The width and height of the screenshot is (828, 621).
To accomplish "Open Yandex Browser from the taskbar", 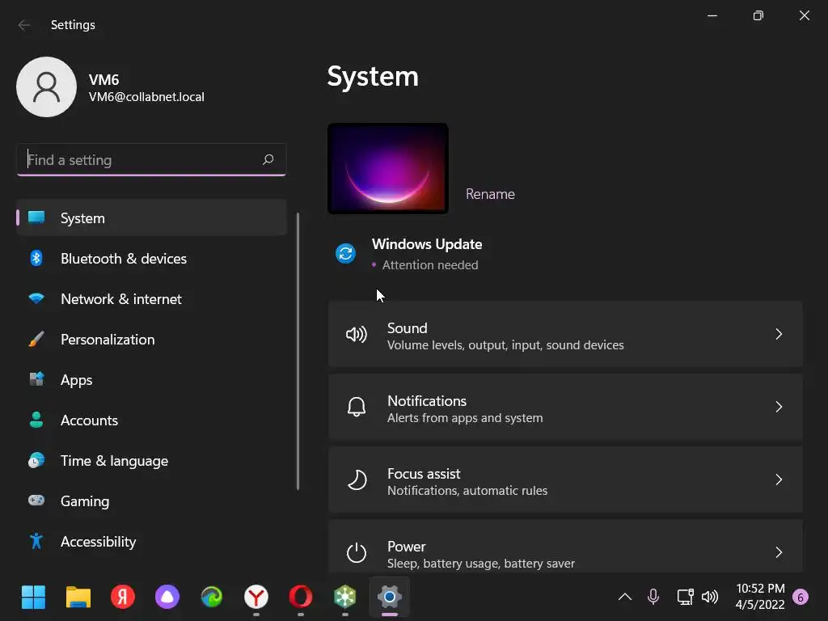I will pos(256,598).
